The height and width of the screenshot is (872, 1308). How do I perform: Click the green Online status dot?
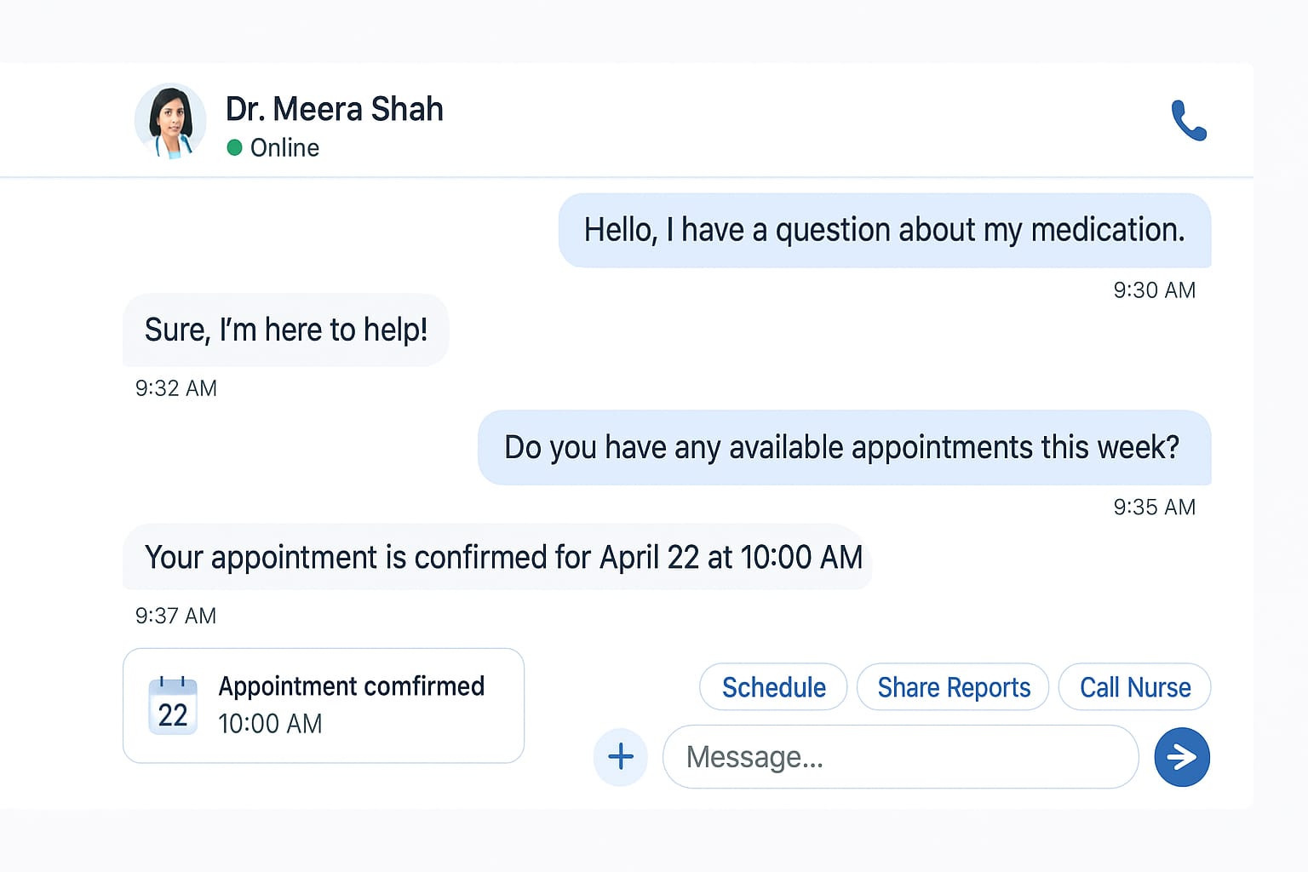coord(235,148)
